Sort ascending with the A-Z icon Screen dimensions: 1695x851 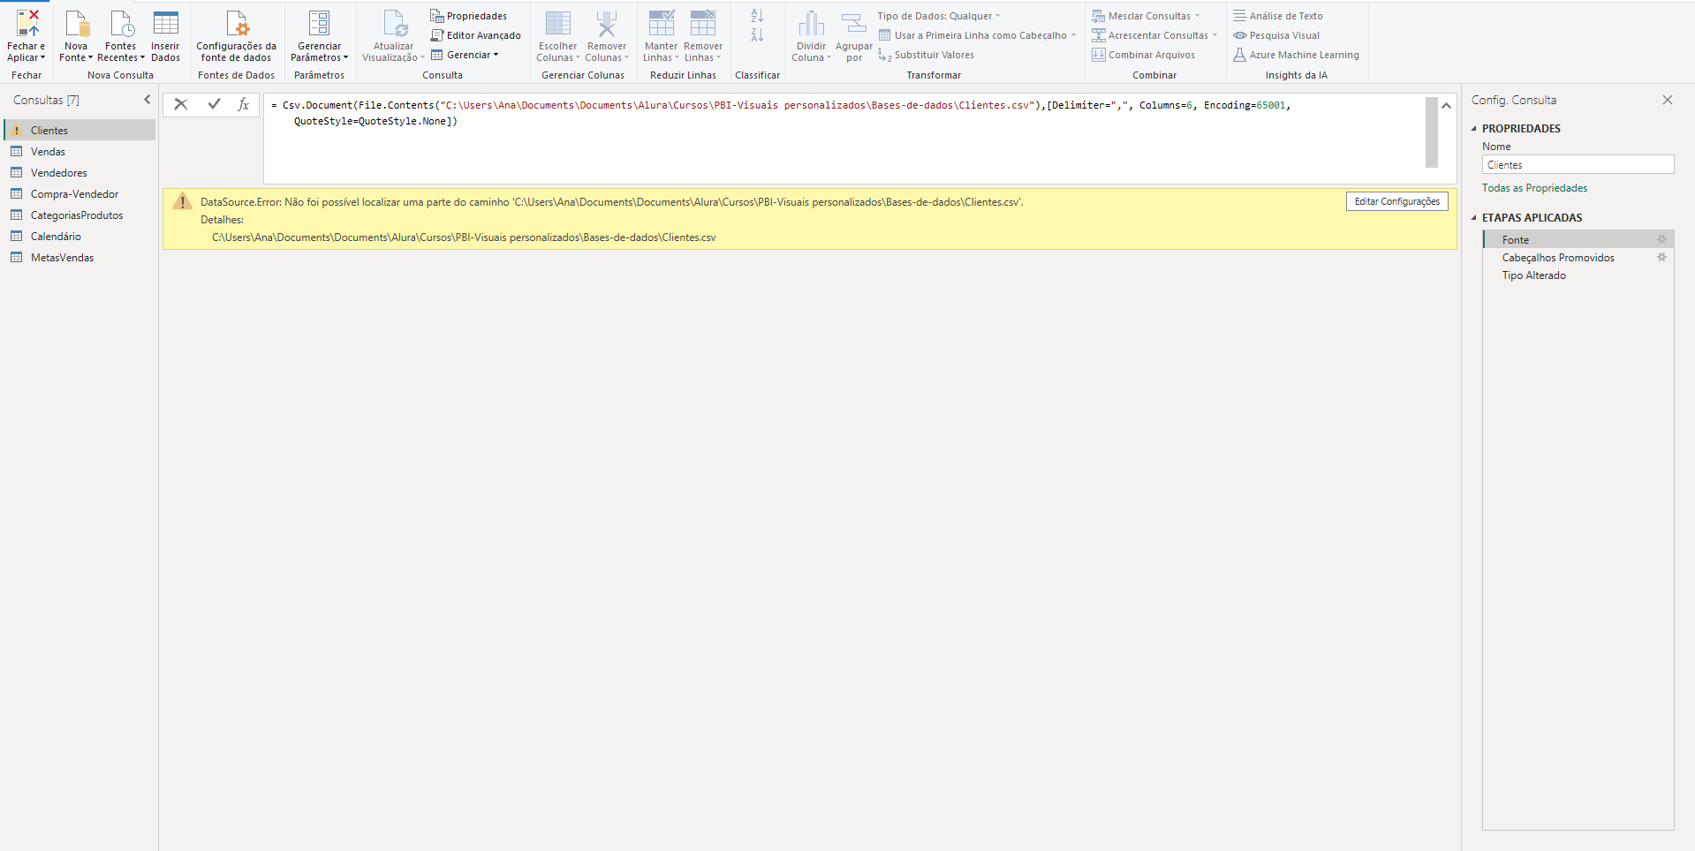[757, 16]
